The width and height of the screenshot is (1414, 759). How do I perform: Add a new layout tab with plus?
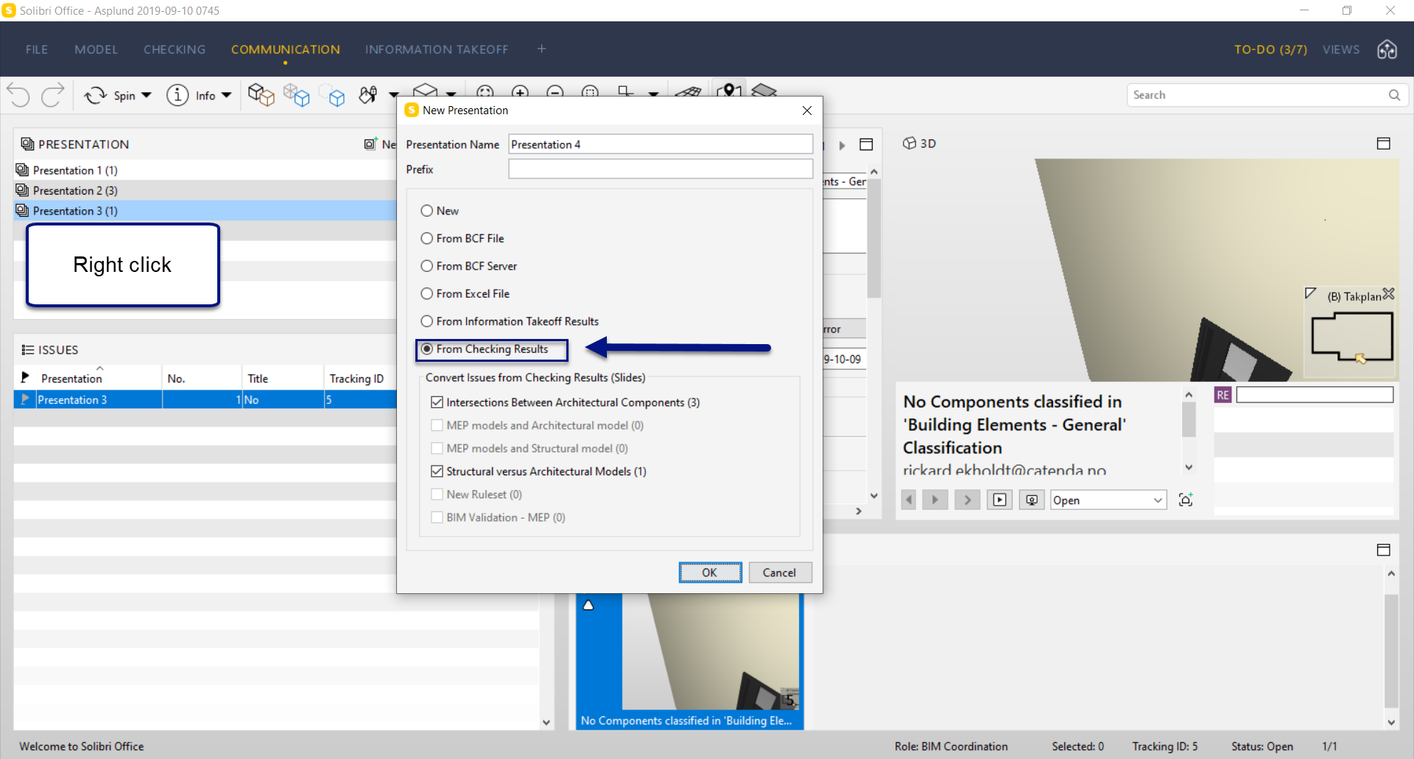click(x=542, y=49)
